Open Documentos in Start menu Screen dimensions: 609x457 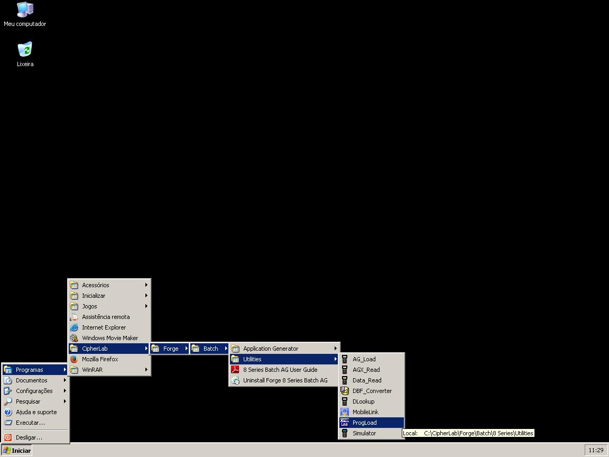pyautogui.click(x=35, y=380)
